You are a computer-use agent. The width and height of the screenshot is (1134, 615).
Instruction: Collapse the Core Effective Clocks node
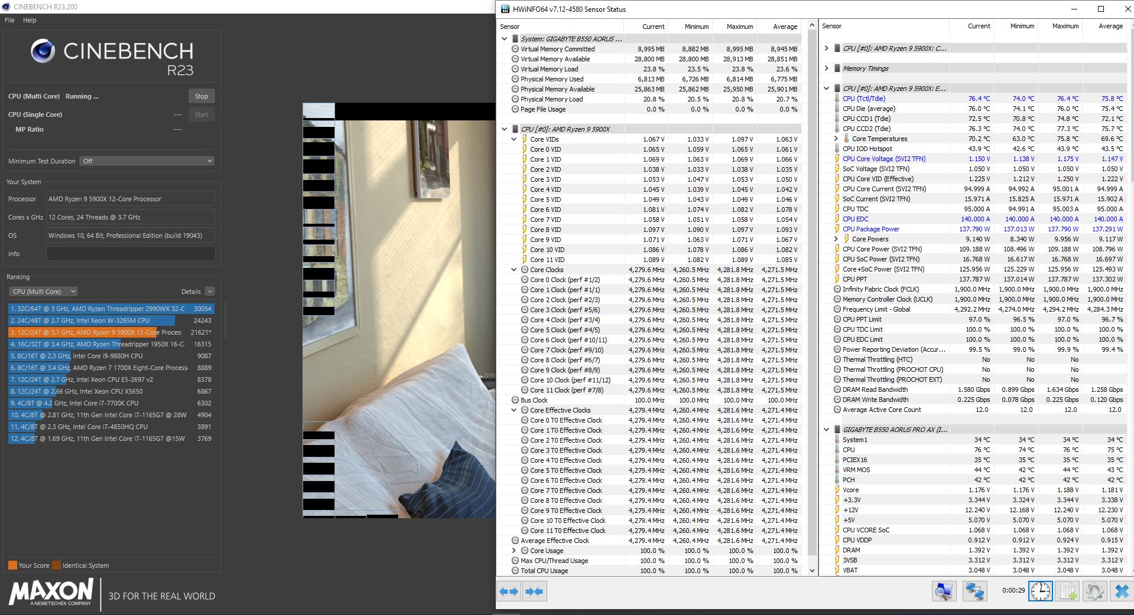[514, 410]
